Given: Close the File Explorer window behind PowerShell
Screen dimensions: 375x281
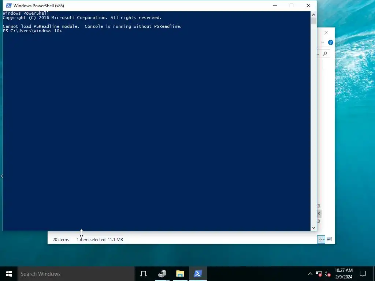Looking at the screenshot, I should point(326,33).
